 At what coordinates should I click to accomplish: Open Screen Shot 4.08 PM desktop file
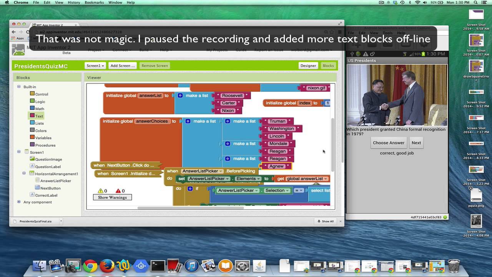476,225
